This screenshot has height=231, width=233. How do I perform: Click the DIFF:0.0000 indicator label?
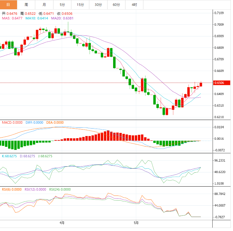(x=34, y=122)
